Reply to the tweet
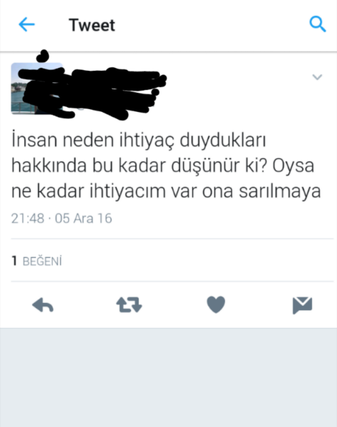 pyautogui.click(x=43, y=305)
